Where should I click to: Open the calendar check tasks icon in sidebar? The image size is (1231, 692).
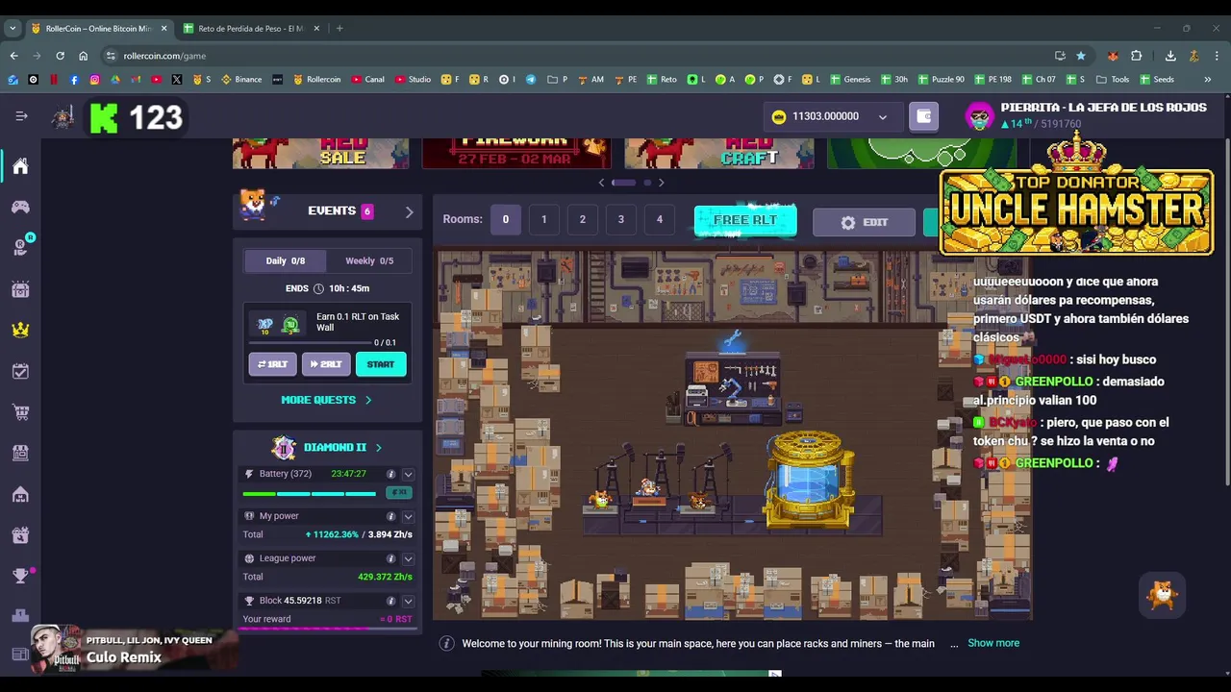click(x=20, y=371)
